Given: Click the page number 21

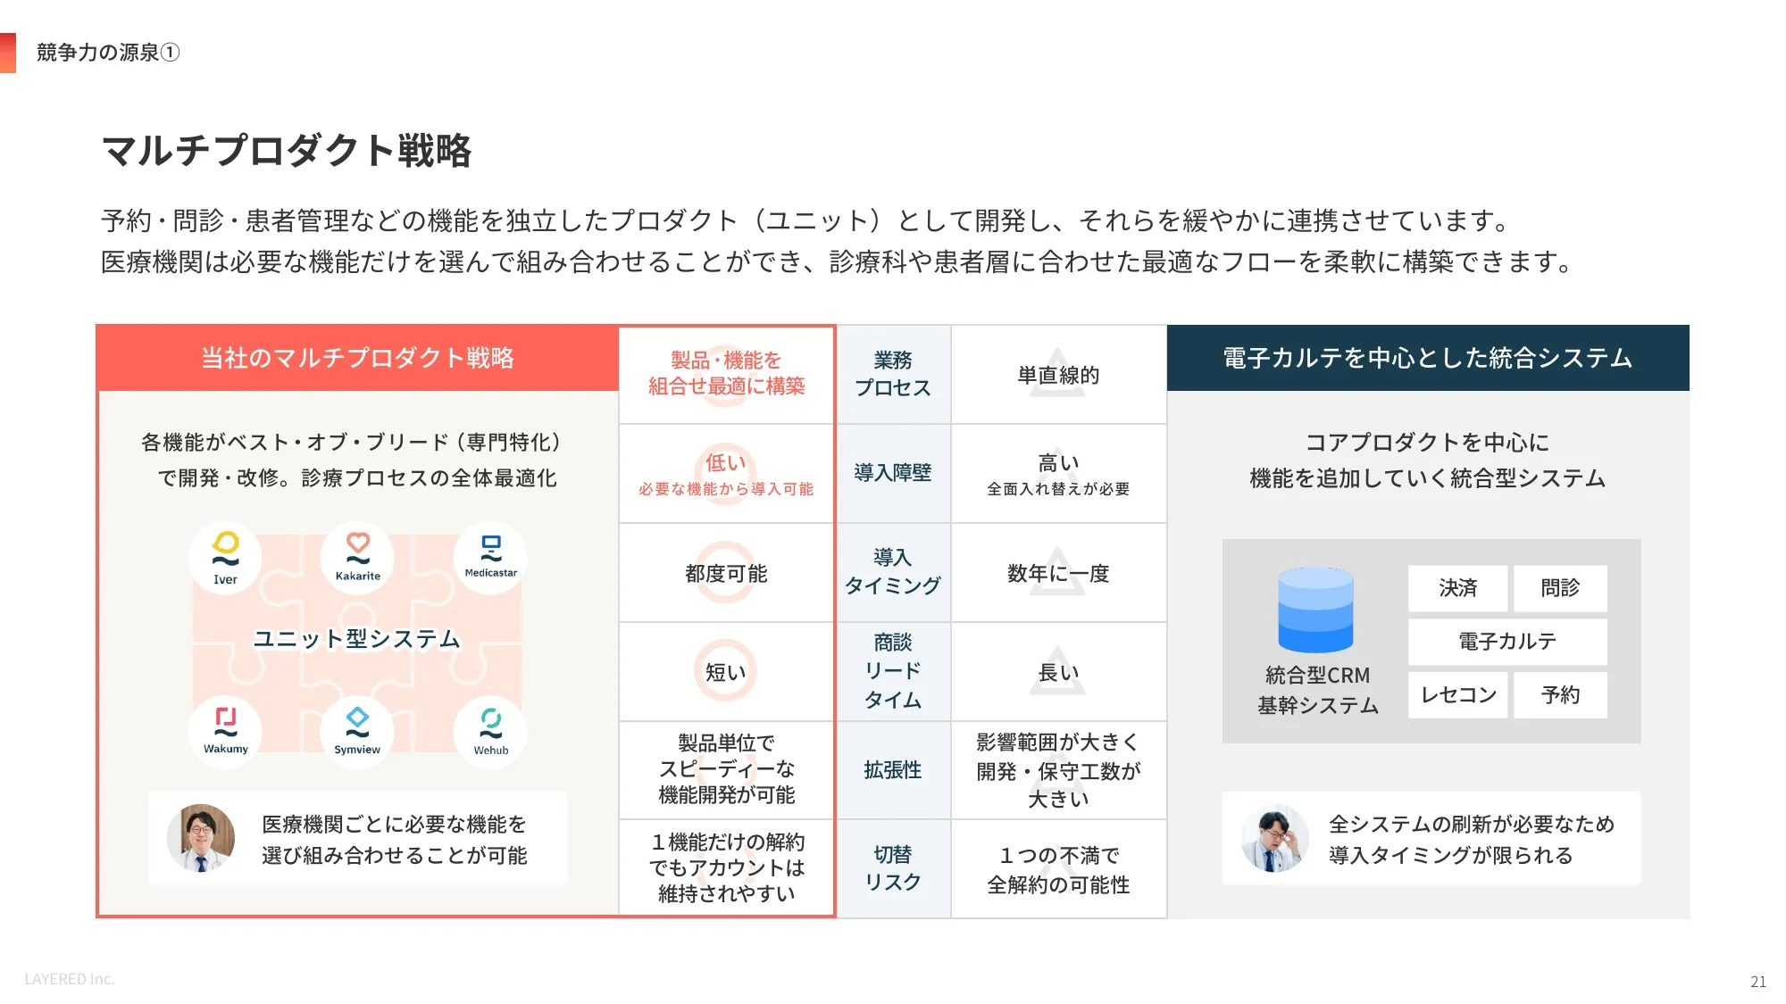Looking at the screenshot, I should click(x=1758, y=982).
